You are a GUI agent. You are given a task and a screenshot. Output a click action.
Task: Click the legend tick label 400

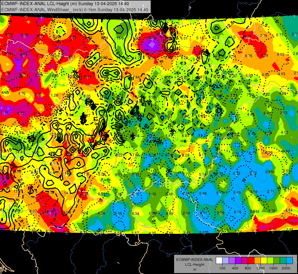pos(235,268)
